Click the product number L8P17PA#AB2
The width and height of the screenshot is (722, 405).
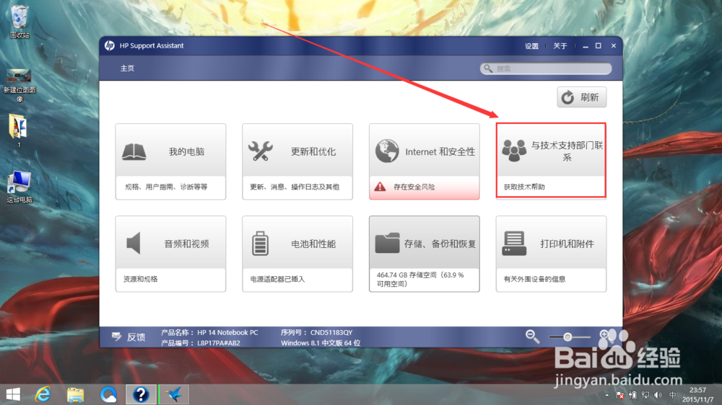pyautogui.click(x=219, y=343)
